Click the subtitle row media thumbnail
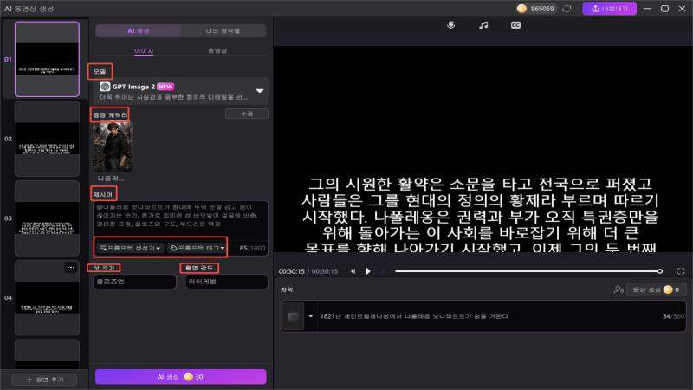The height and width of the screenshot is (390, 693). [293, 316]
